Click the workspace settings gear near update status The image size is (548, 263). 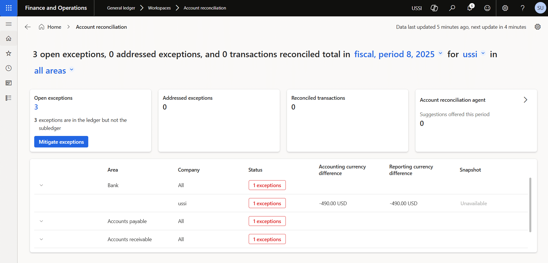(x=537, y=27)
